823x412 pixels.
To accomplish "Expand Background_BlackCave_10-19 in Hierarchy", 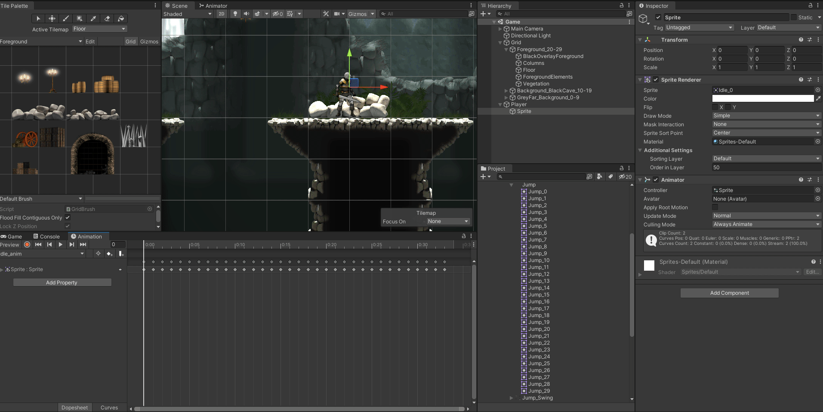I will [506, 91].
